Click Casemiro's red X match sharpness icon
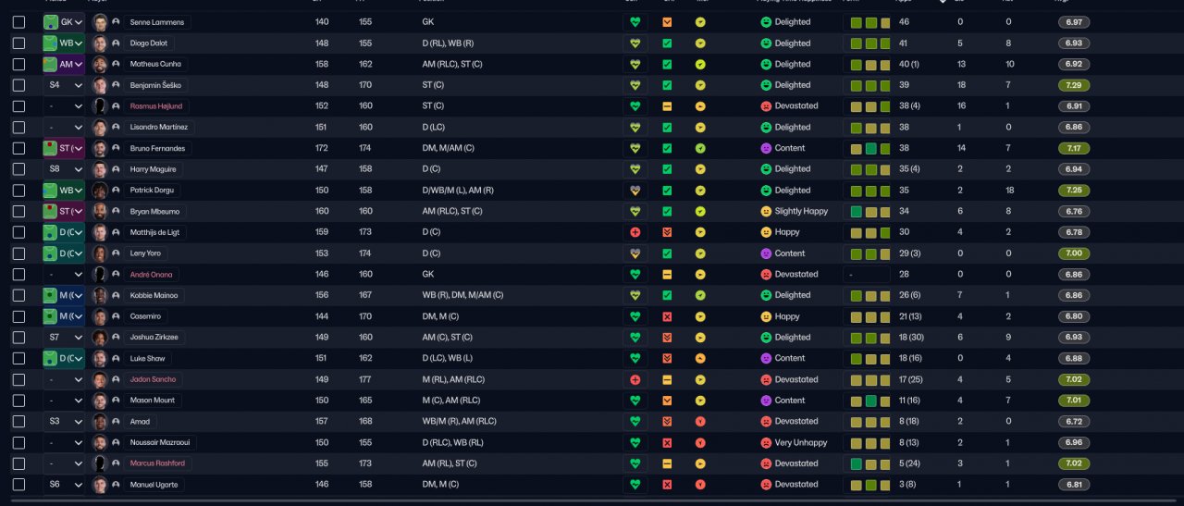 click(667, 316)
